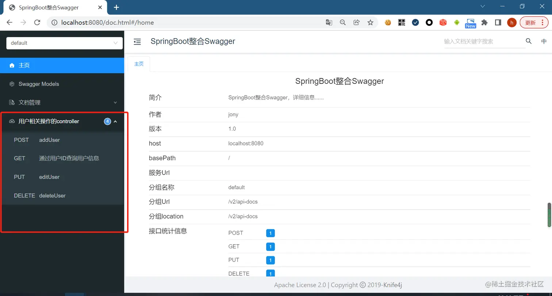Open the default group dropdown
The width and height of the screenshot is (552, 296).
pos(65,43)
